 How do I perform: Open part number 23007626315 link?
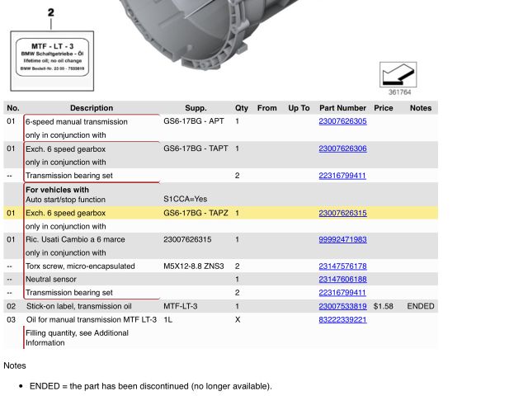(342, 213)
